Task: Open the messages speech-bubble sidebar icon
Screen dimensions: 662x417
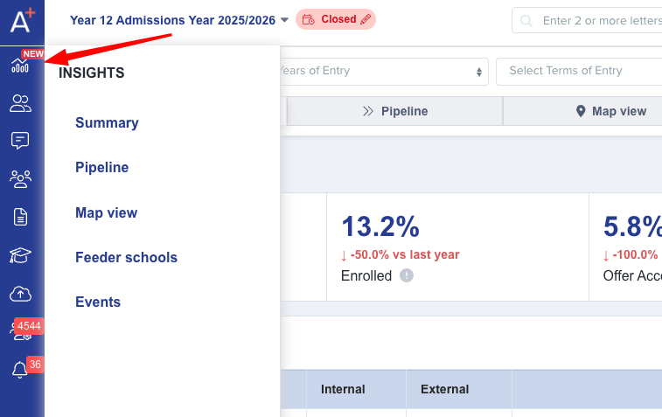Action: pyautogui.click(x=20, y=141)
